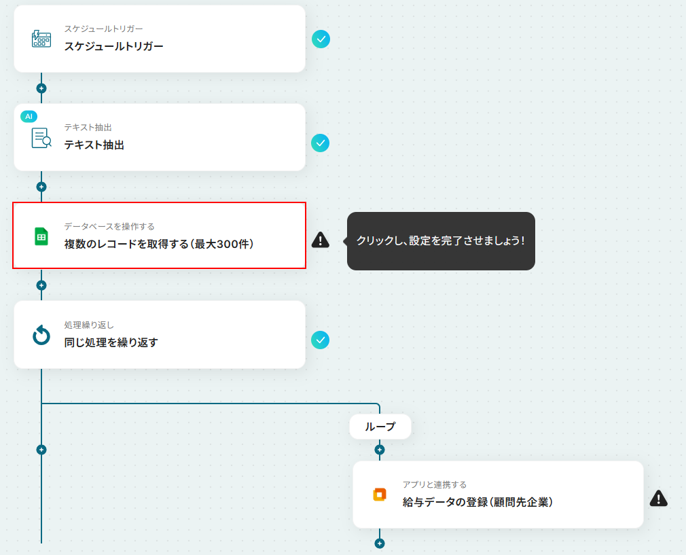The height and width of the screenshot is (555, 686).
Task: Add a step below 給与データの登録
Action: click(x=380, y=543)
